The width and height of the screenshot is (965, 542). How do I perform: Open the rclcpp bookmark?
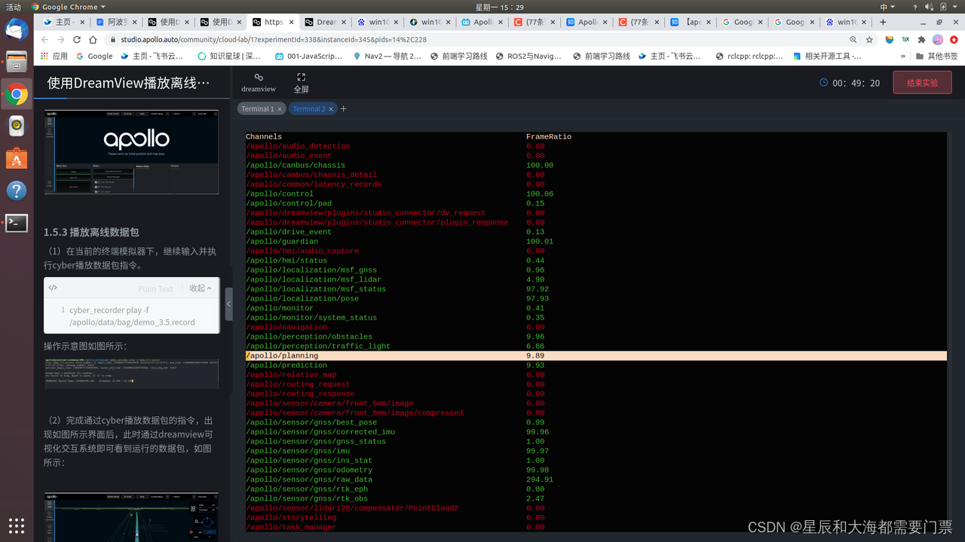[x=749, y=56]
